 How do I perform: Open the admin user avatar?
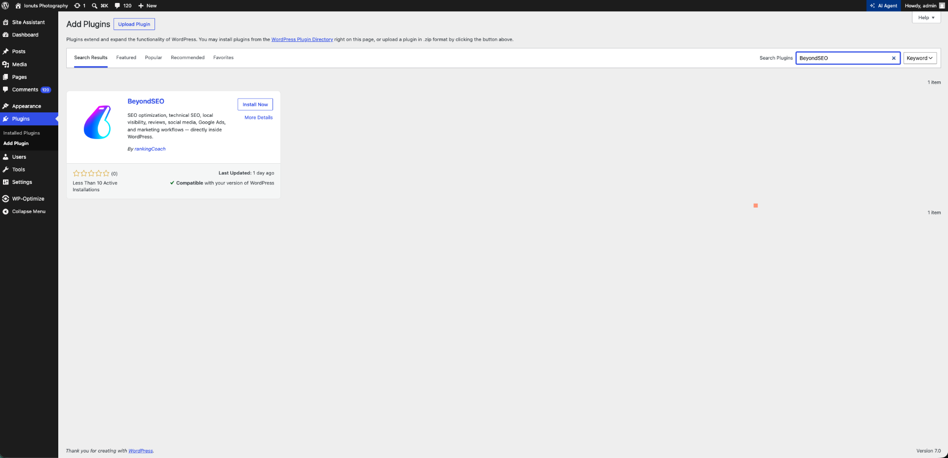[942, 5]
